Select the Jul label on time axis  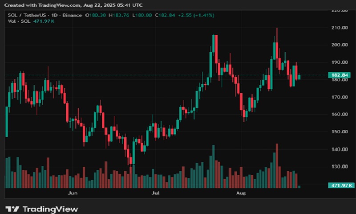(155, 193)
